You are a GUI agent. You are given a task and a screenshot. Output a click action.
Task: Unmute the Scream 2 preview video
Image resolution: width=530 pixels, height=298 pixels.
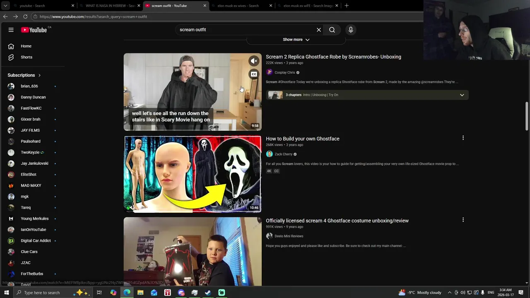(x=254, y=61)
